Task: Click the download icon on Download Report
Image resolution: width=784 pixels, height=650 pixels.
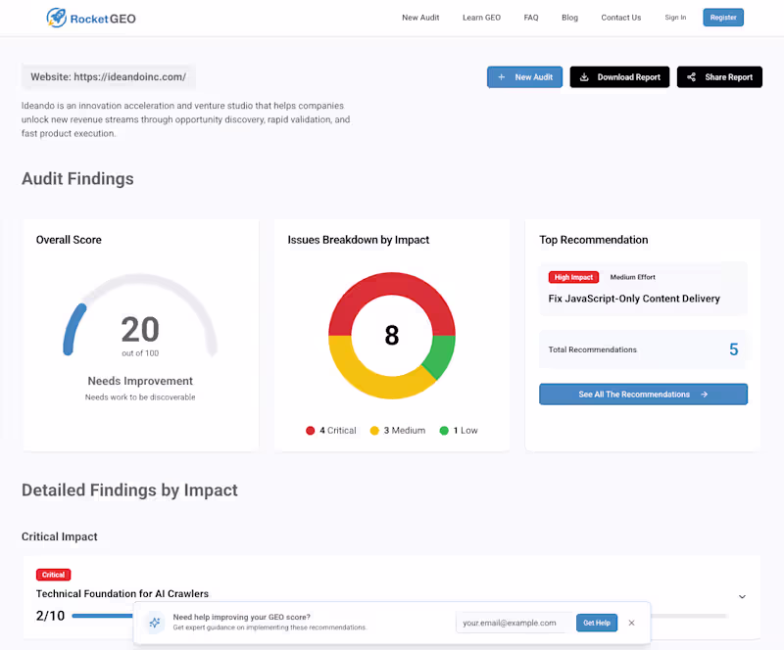Action: coord(584,77)
